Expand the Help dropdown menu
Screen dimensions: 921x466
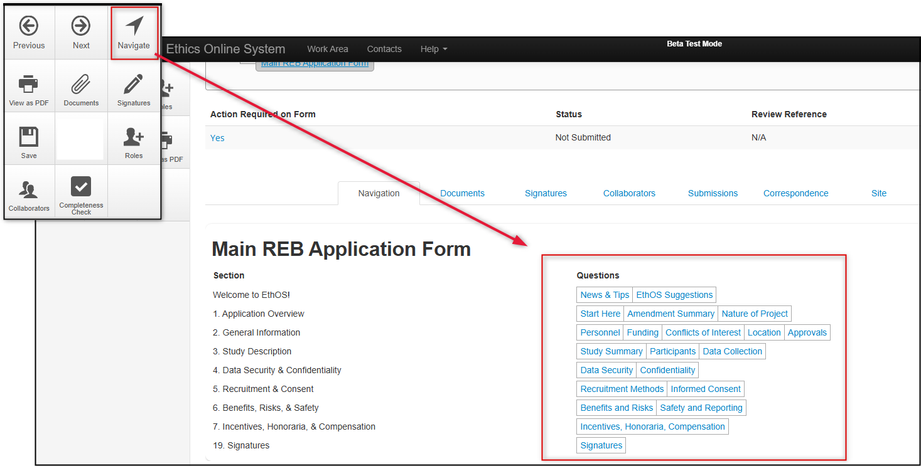pos(434,49)
